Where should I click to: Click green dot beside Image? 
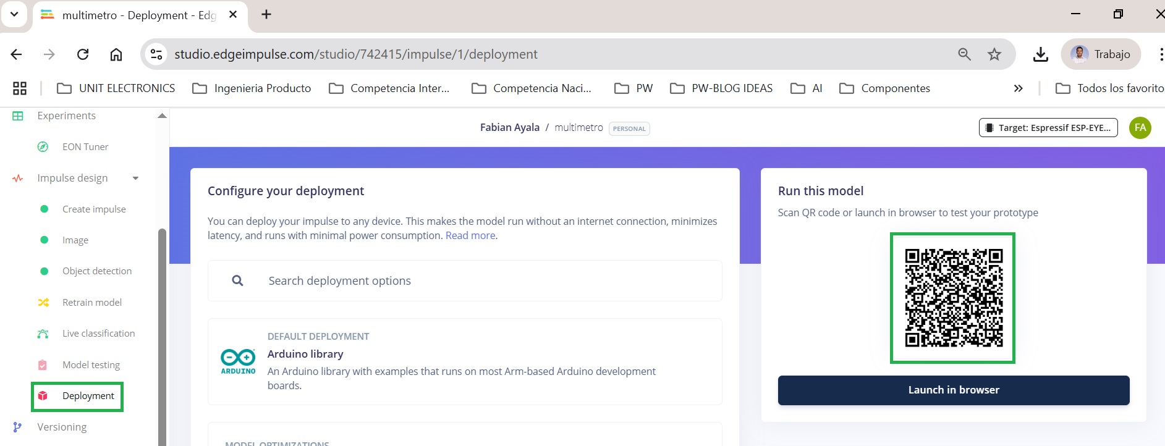point(44,240)
